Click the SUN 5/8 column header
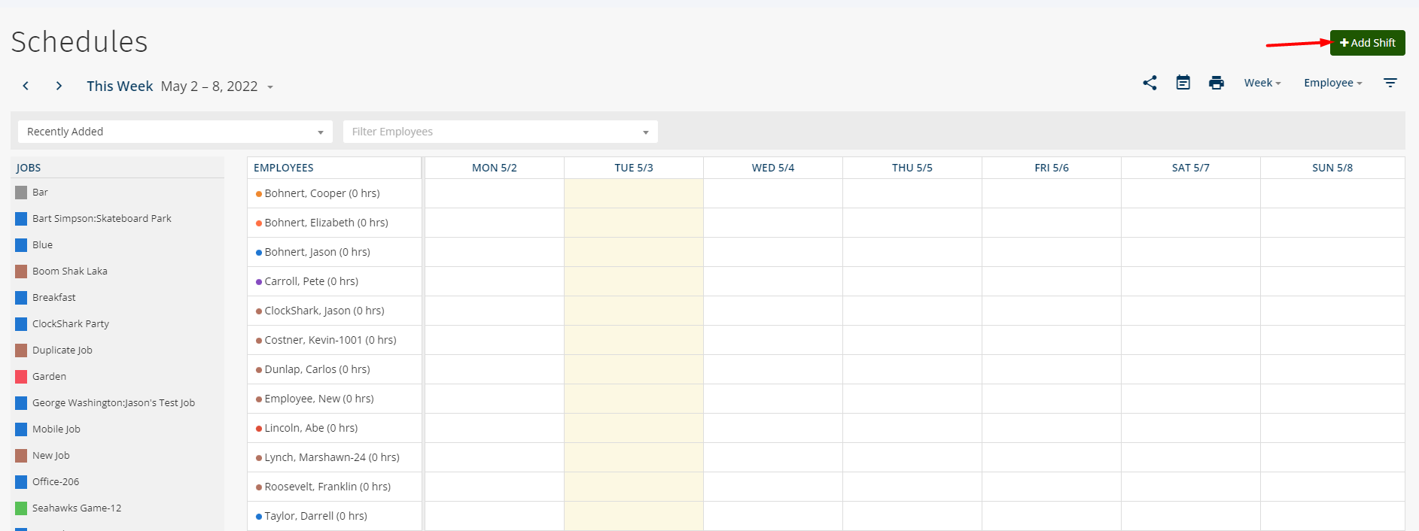This screenshot has width=1419, height=531. 1332,168
